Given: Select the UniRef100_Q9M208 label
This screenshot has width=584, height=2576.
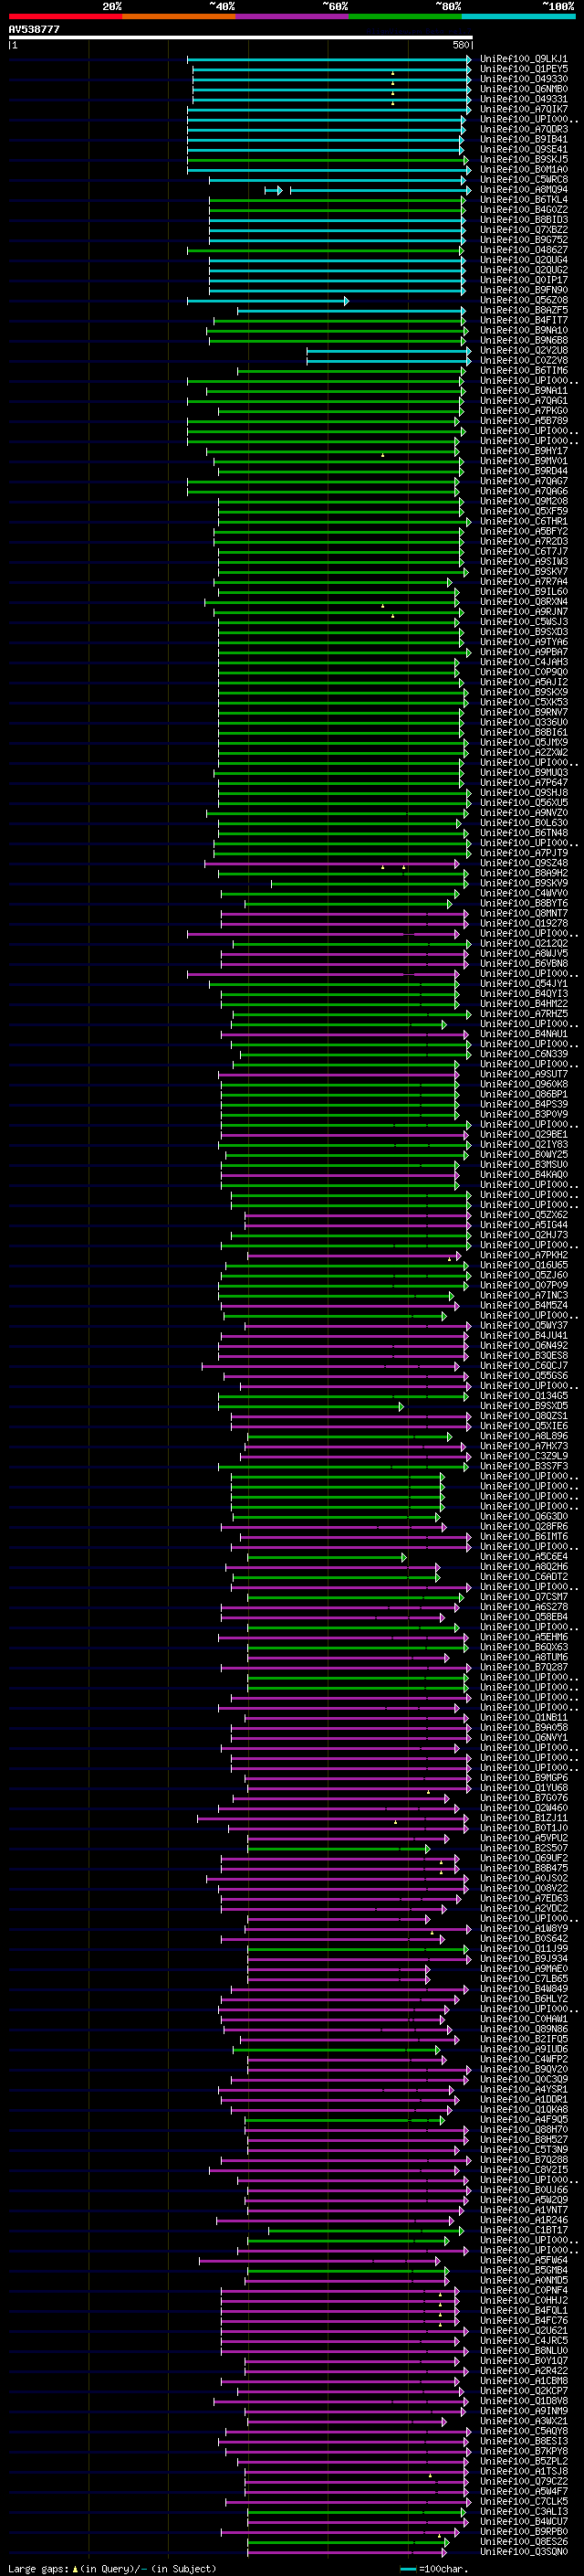Looking at the screenshot, I should (523, 501).
